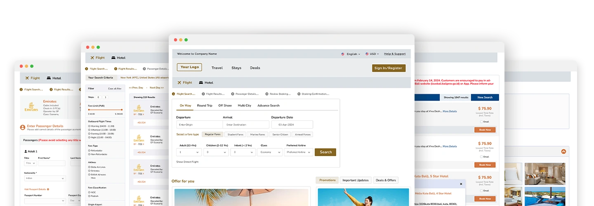Select Morning (04:00 - 11:00) flight time
The height and width of the screenshot is (206, 594).
click(89, 126)
